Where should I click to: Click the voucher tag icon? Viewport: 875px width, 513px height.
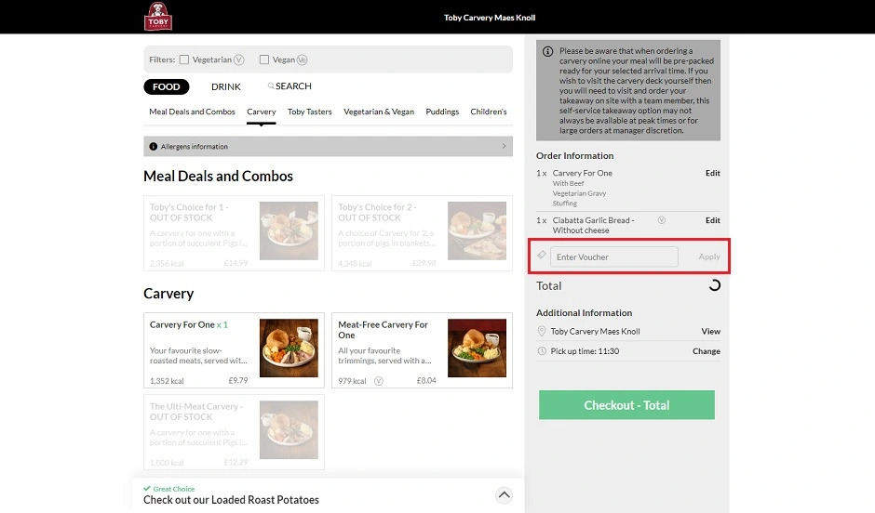click(x=542, y=256)
